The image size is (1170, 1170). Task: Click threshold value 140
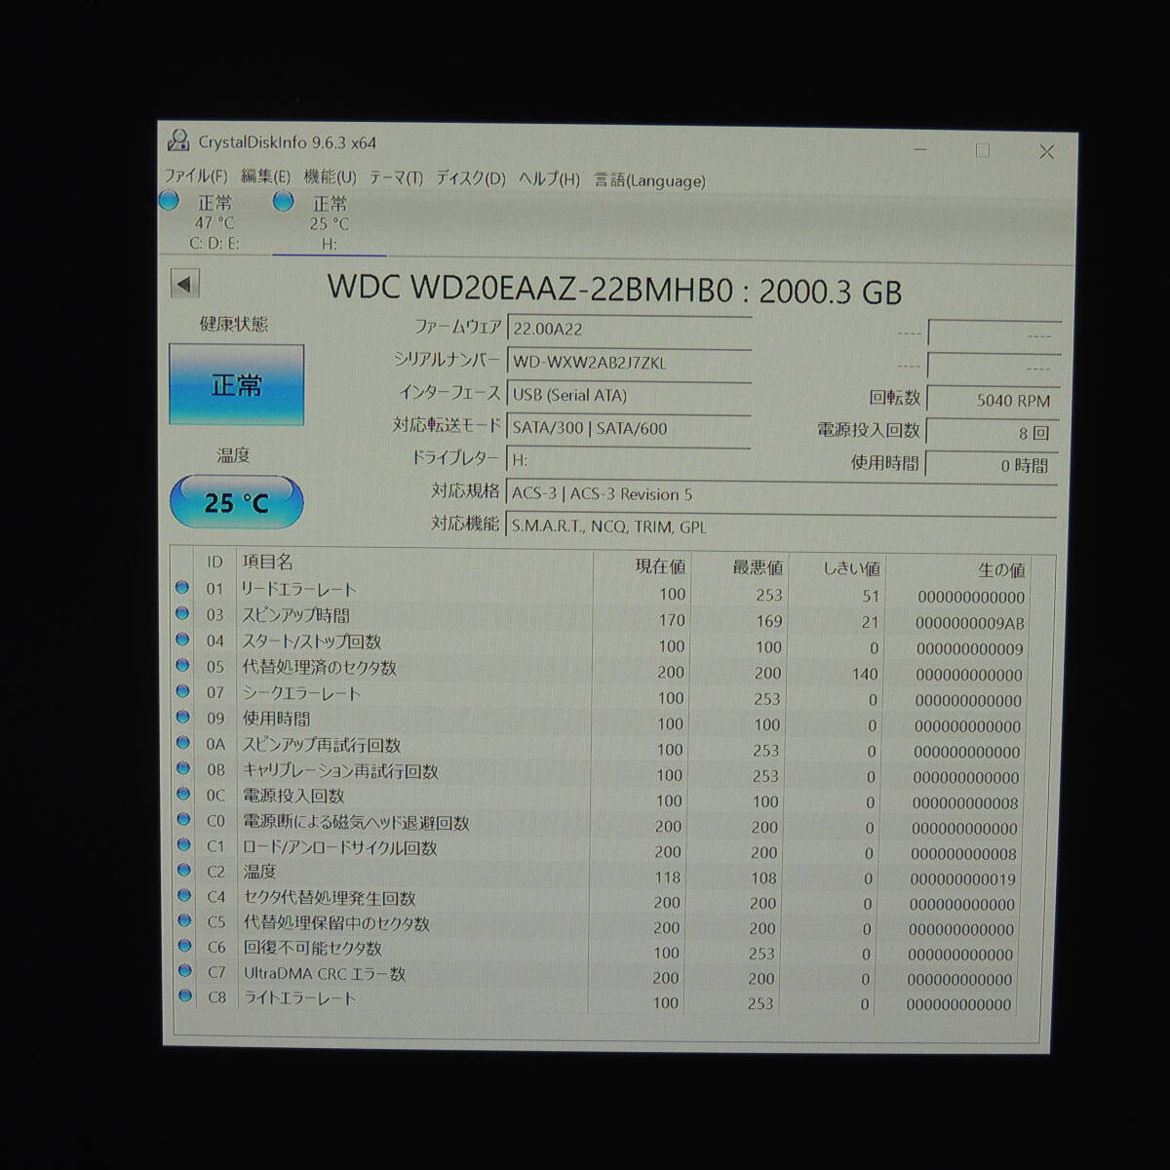[865, 674]
